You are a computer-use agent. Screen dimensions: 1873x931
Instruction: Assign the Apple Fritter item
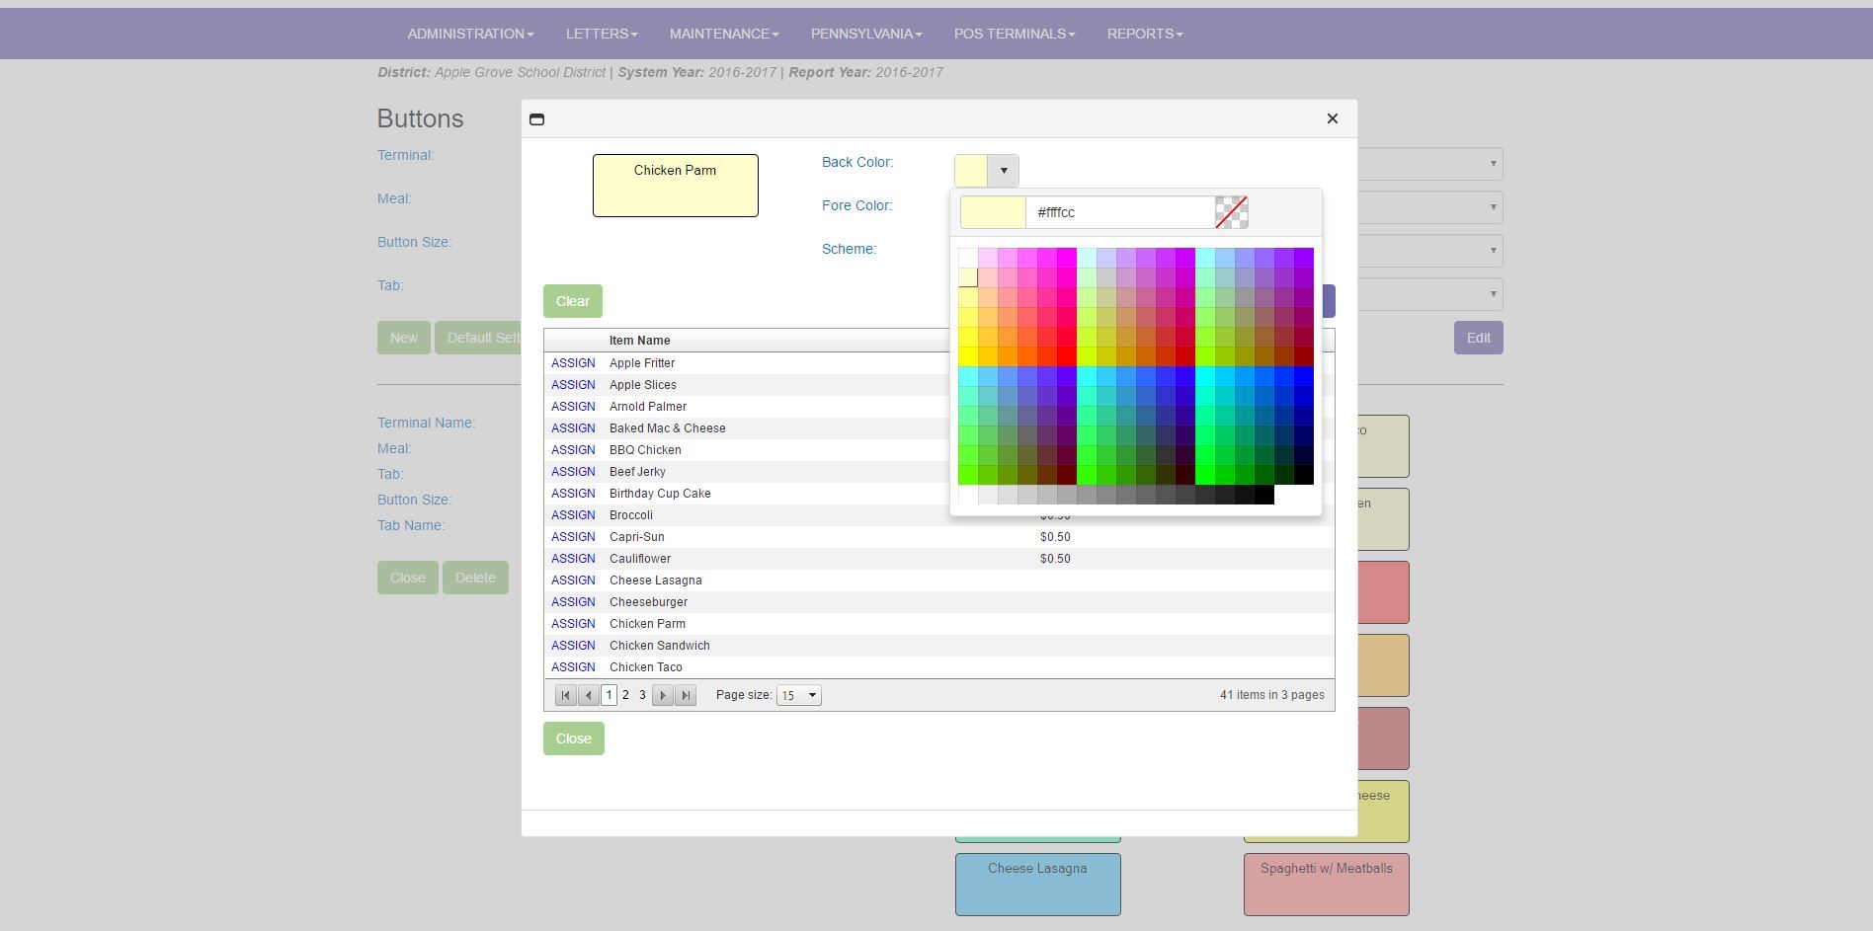click(573, 363)
